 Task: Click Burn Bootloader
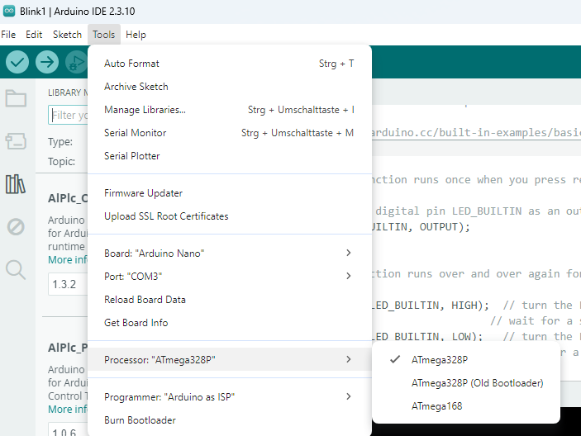click(230, 420)
